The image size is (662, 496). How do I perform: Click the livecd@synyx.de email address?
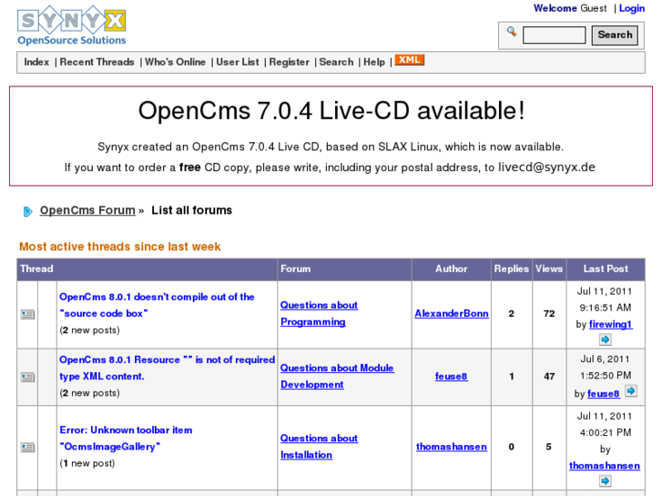tap(546, 167)
